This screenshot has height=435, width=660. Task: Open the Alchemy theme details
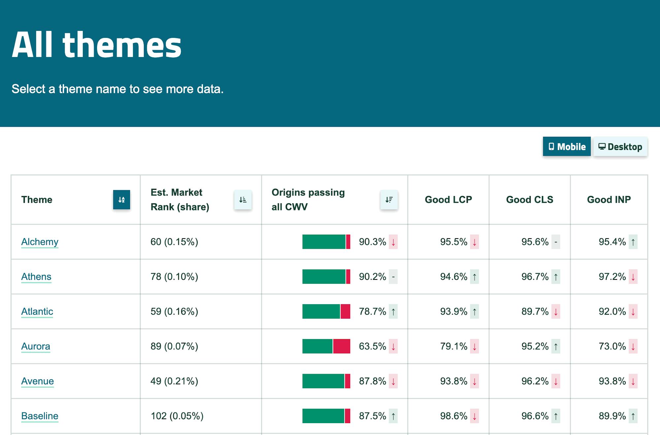(x=40, y=242)
